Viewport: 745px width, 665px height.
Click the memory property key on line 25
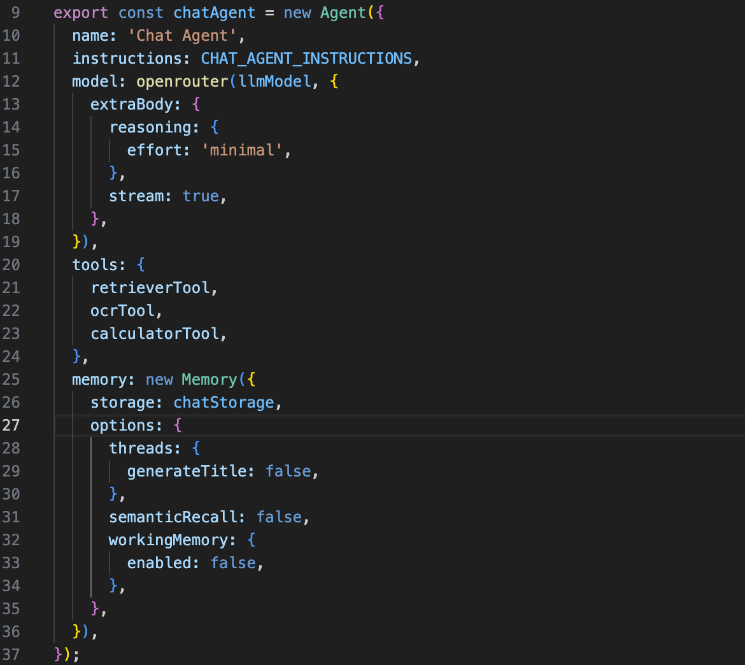99,380
